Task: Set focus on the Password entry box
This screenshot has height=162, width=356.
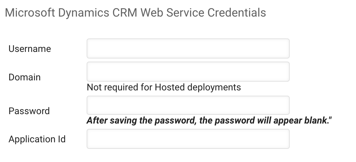Action: click(x=188, y=105)
